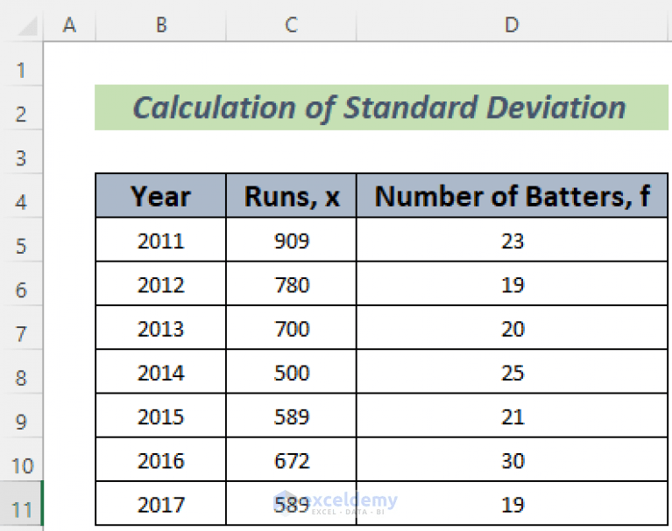Click the 'Year' header cell
The image size is (672, 531).
(160, 196)
